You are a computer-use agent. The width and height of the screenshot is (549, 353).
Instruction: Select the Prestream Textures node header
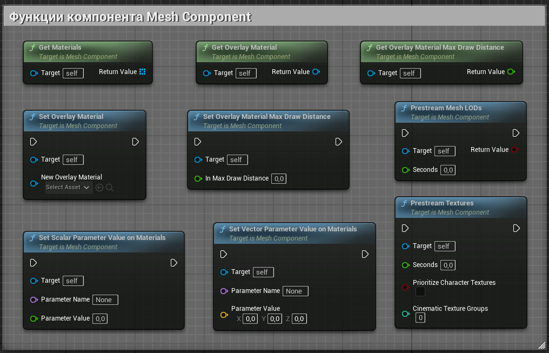click(x=461, y=208)
